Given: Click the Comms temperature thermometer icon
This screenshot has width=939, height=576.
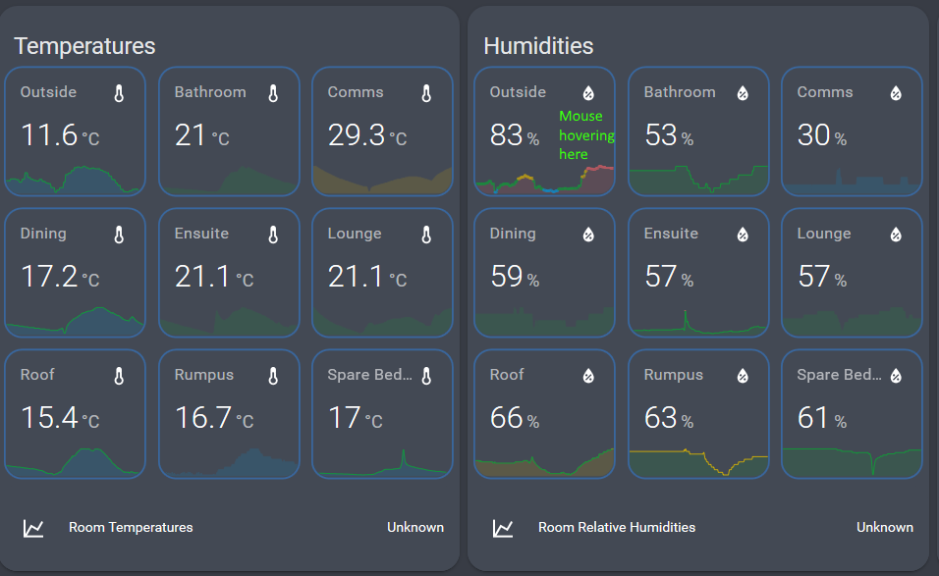Looking at the screenshot, I should click(426, 93).
